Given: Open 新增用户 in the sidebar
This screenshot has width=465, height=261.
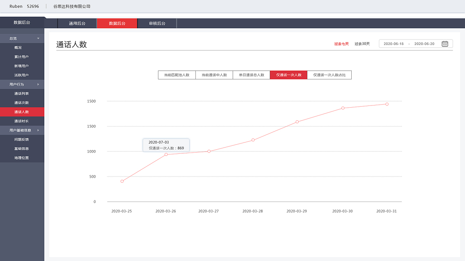Looking at the screenshot, I should [x=22, y=66].
